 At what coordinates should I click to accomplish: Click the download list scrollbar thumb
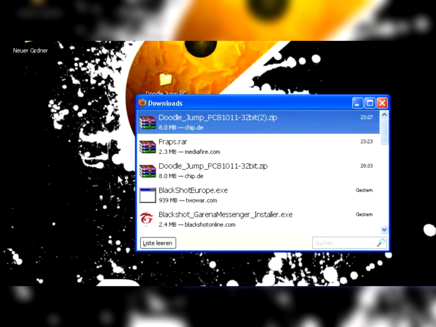click(384, 131)
